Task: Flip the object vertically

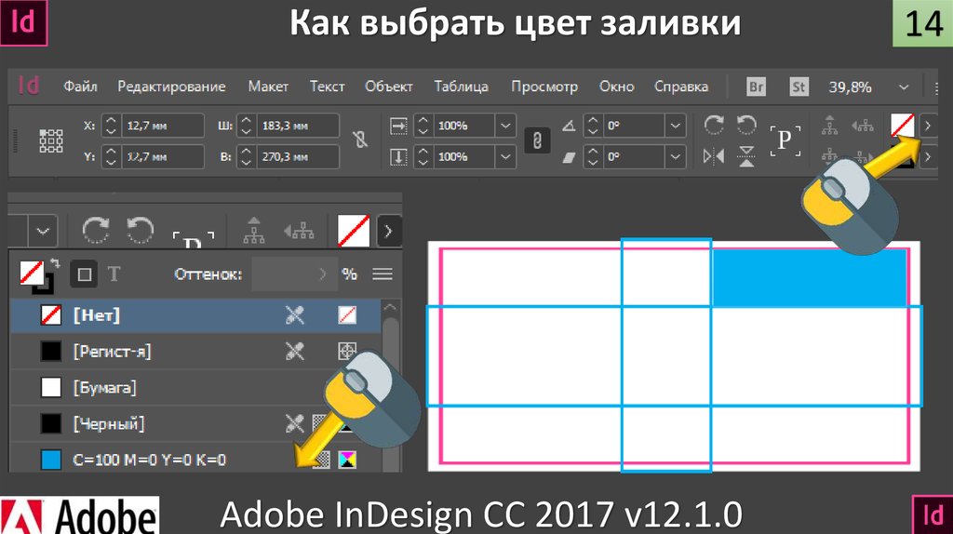Action: coord(746,156)
